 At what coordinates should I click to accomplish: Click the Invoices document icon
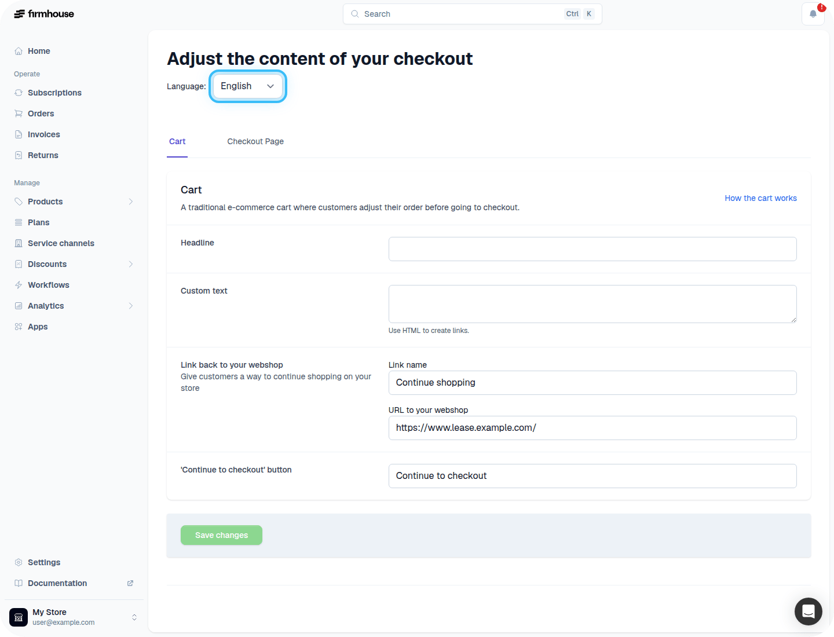click(x=19, y=134)
